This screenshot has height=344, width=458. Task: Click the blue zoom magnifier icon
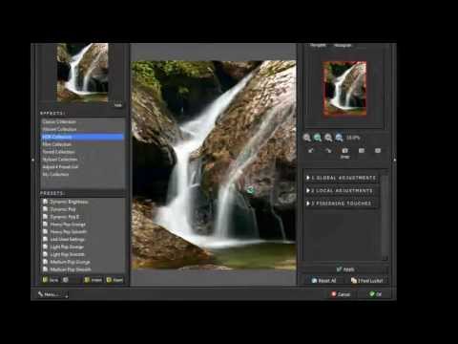(340, 138)
